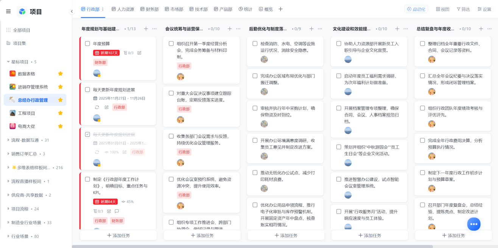Viewport: 498px width, 248px height.
Task: Click the subtask 0/3 icon on 年度预算 card
Action: pyautogui.click(x=129, y=53)
